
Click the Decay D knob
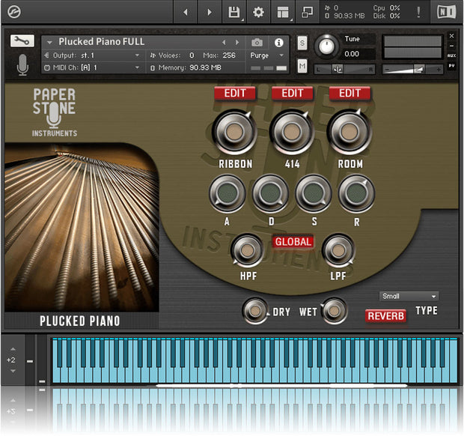[x=270, y=193]
